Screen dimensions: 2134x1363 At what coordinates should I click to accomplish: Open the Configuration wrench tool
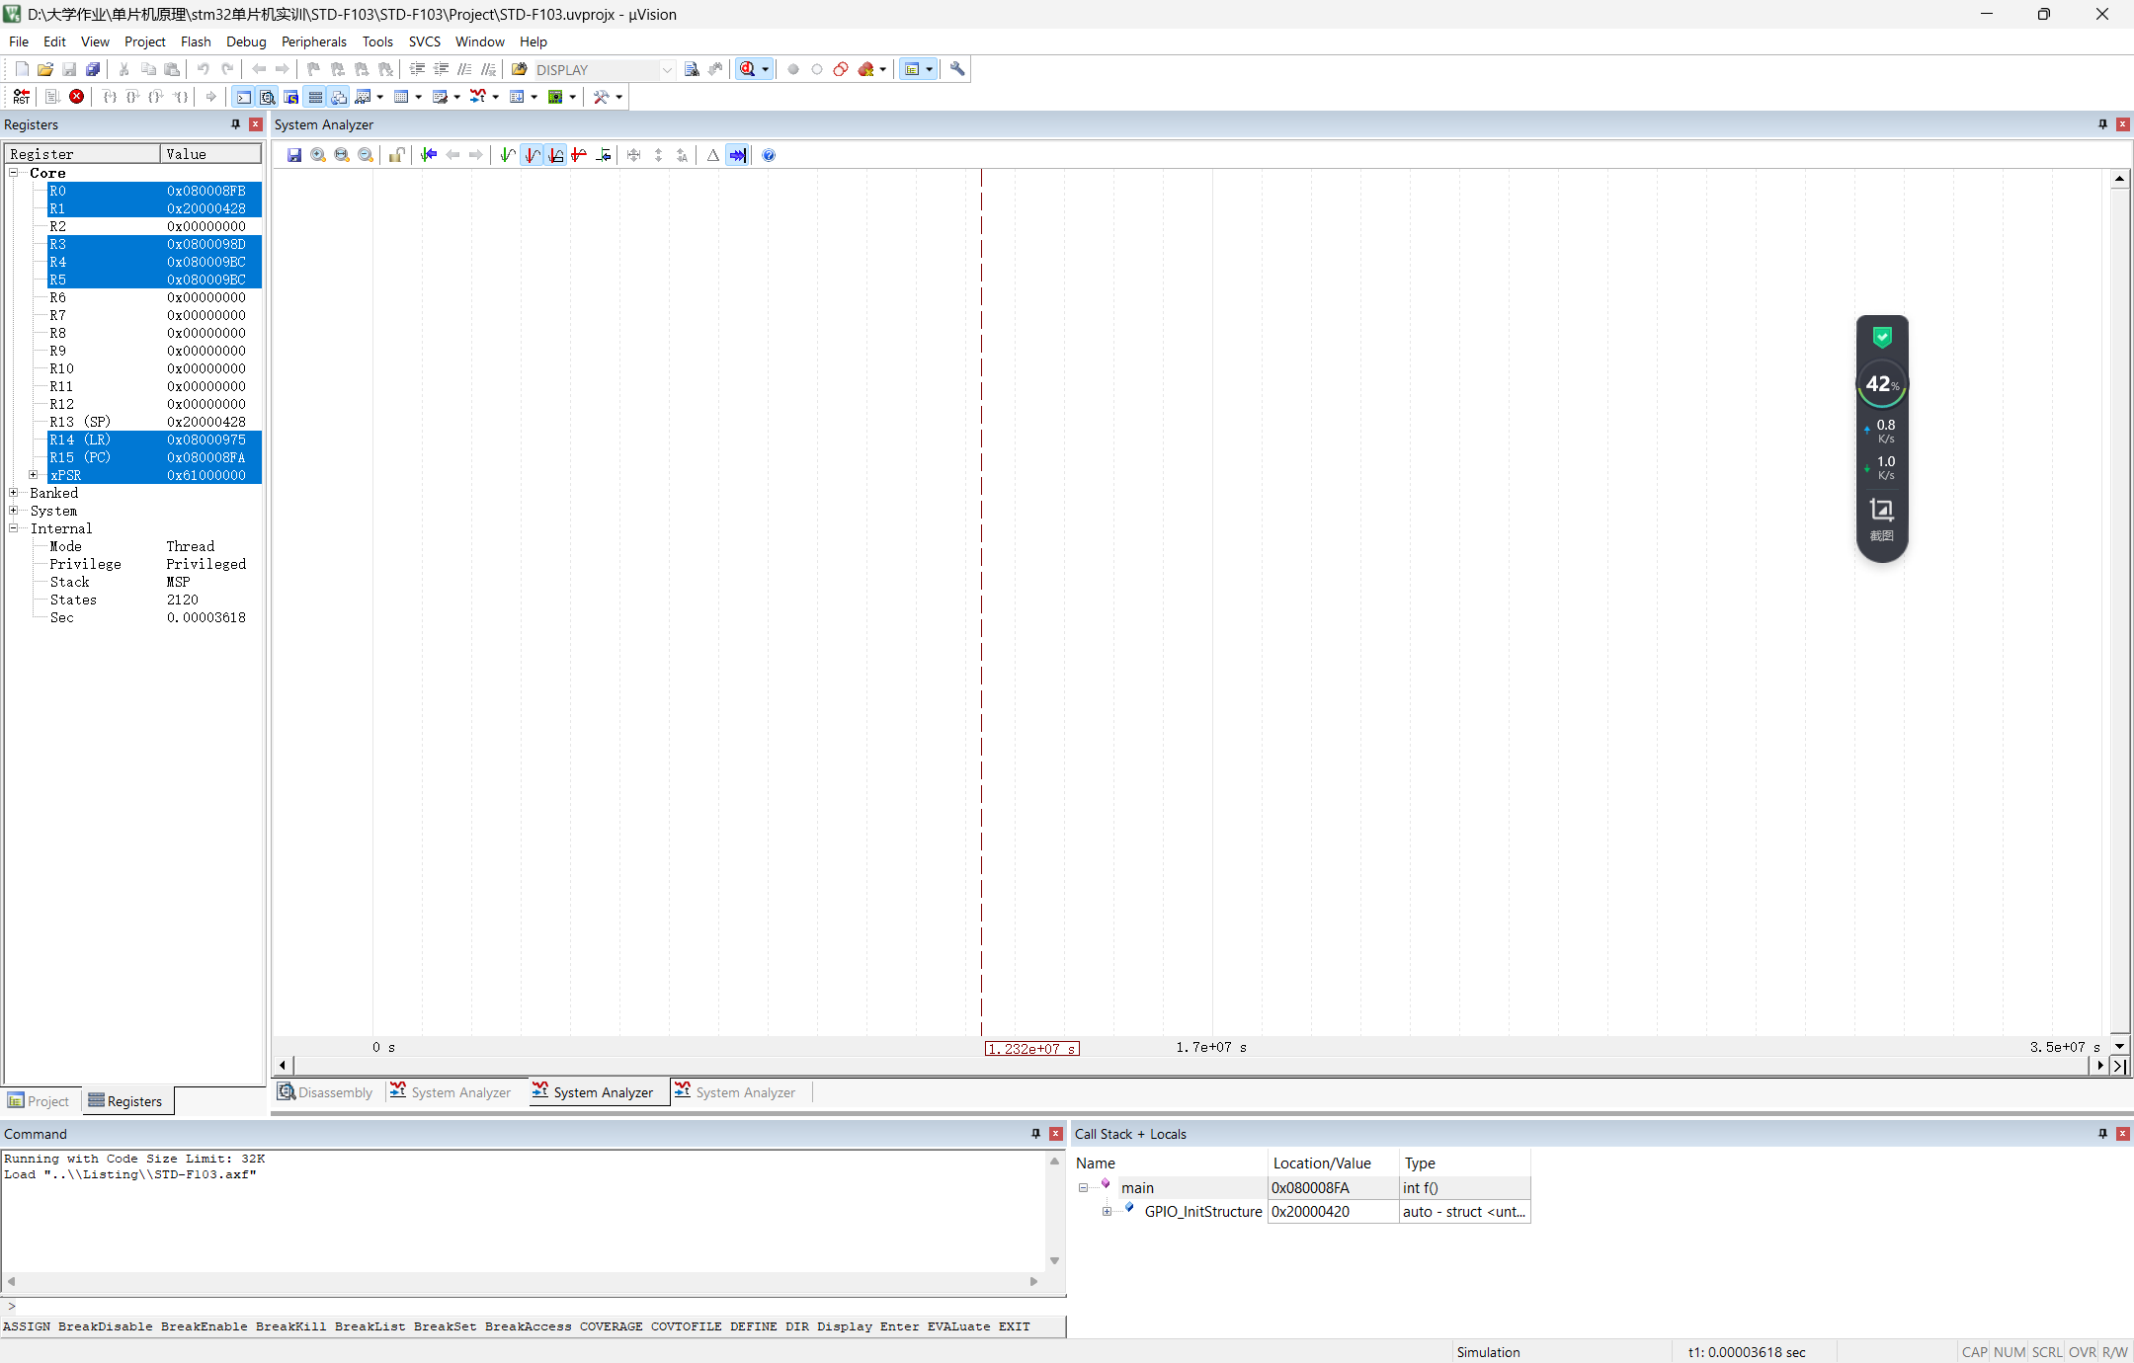pyautogui.click(x=957, y=69)
